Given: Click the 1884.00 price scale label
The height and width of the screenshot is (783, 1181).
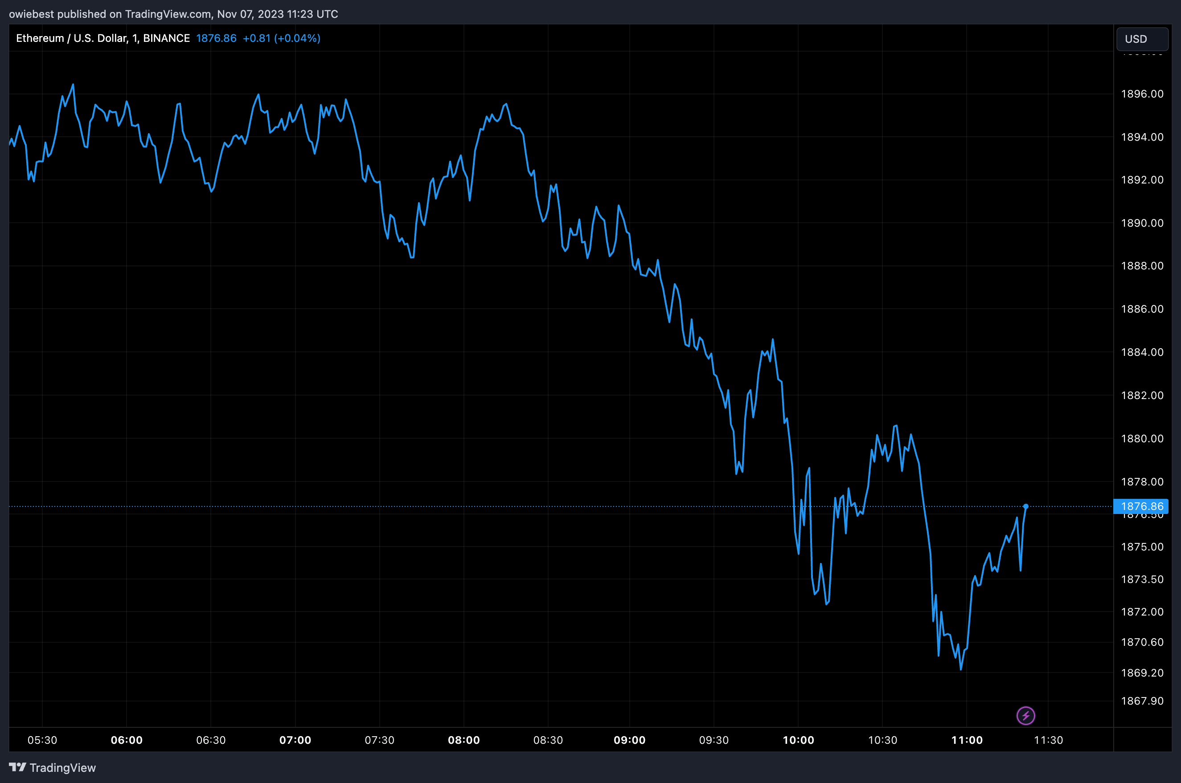Looking at the screenshot, I should (x=1142, y=352).
